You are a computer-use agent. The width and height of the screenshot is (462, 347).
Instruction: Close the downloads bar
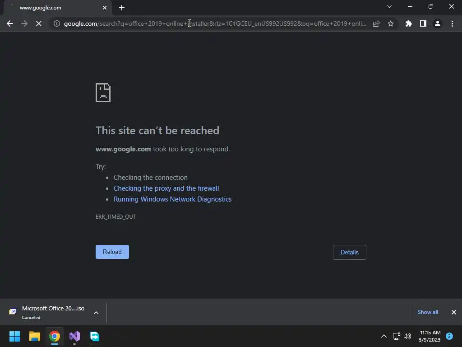click(x=454, y=312)
